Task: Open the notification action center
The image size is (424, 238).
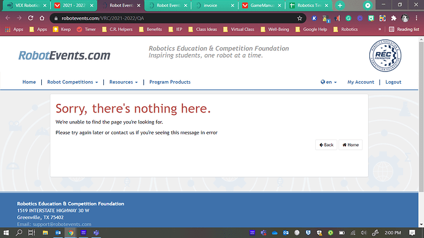Action: 412,232
